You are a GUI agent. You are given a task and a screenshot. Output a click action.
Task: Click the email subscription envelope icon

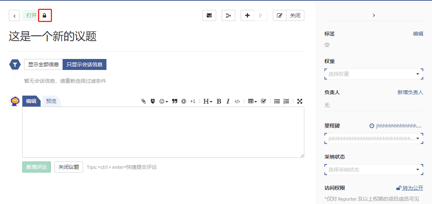pos(209,15)
